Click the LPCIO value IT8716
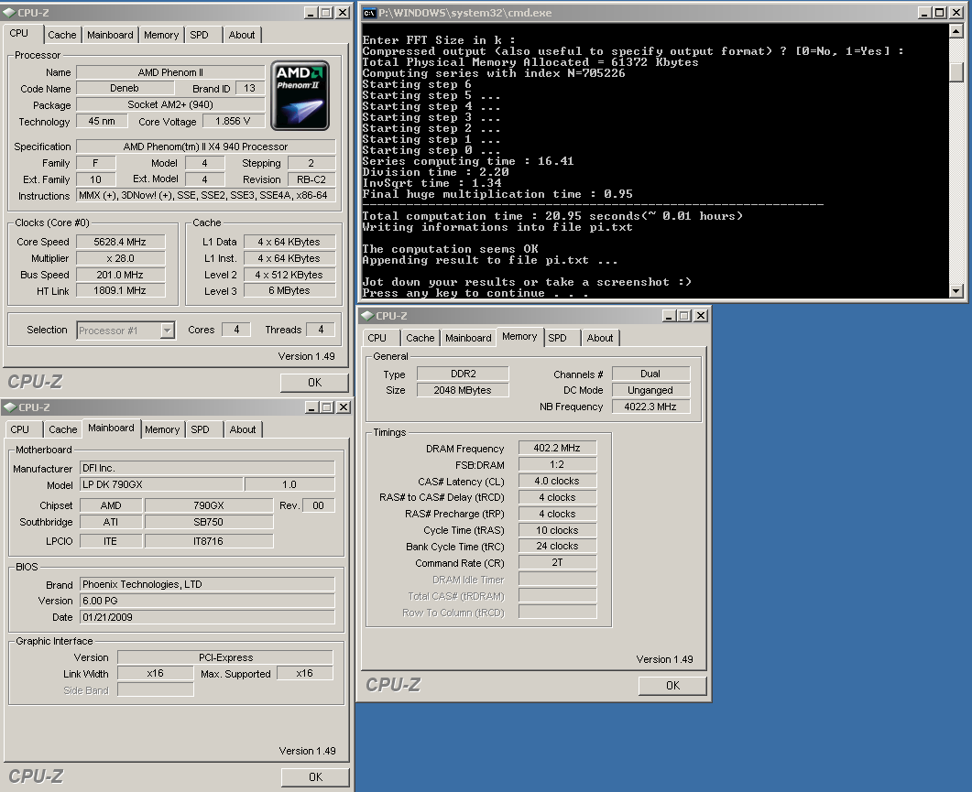972x792 pixels. (x=209, y=542)
